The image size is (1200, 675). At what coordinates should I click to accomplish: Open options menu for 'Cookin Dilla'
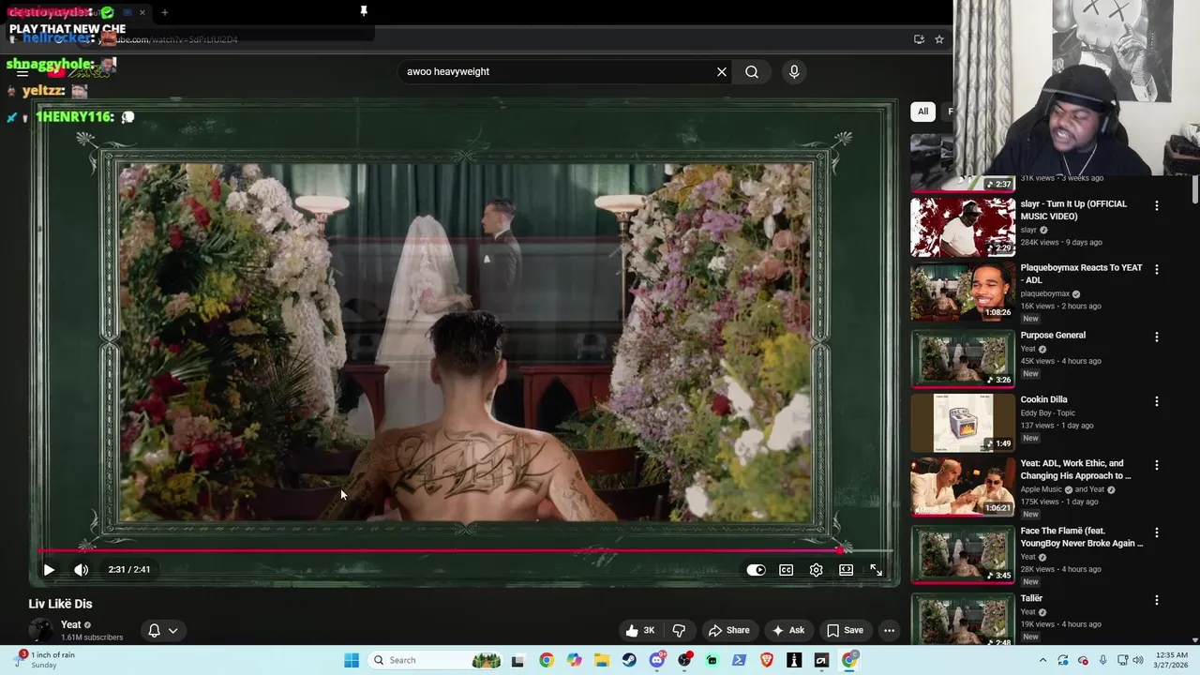coord(1156,401)
